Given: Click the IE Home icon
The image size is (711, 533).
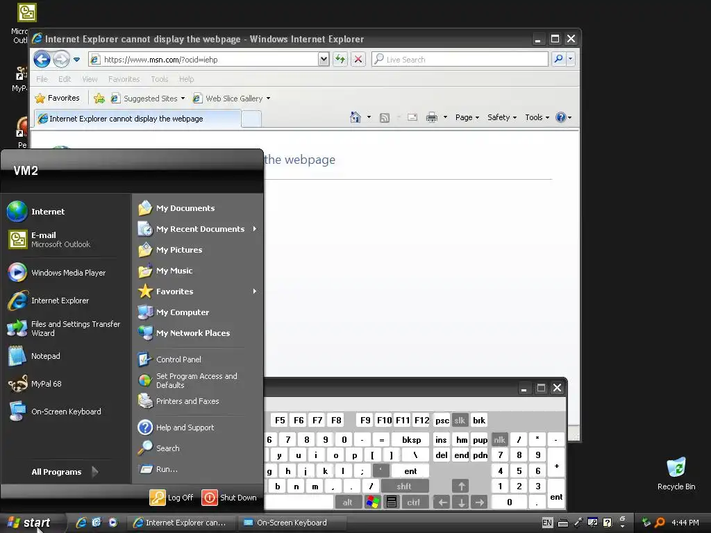Looking at the screenshot, I should pos(355,117).
